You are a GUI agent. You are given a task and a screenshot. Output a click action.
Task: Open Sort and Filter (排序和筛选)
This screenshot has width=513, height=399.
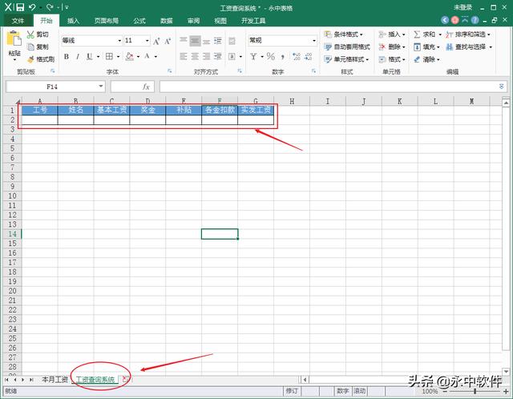pyautogui.click(x=468, y=34)
